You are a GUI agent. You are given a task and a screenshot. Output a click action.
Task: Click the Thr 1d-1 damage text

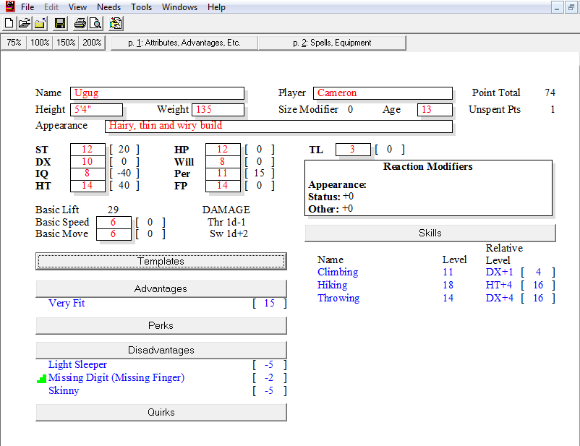(226, 222)
